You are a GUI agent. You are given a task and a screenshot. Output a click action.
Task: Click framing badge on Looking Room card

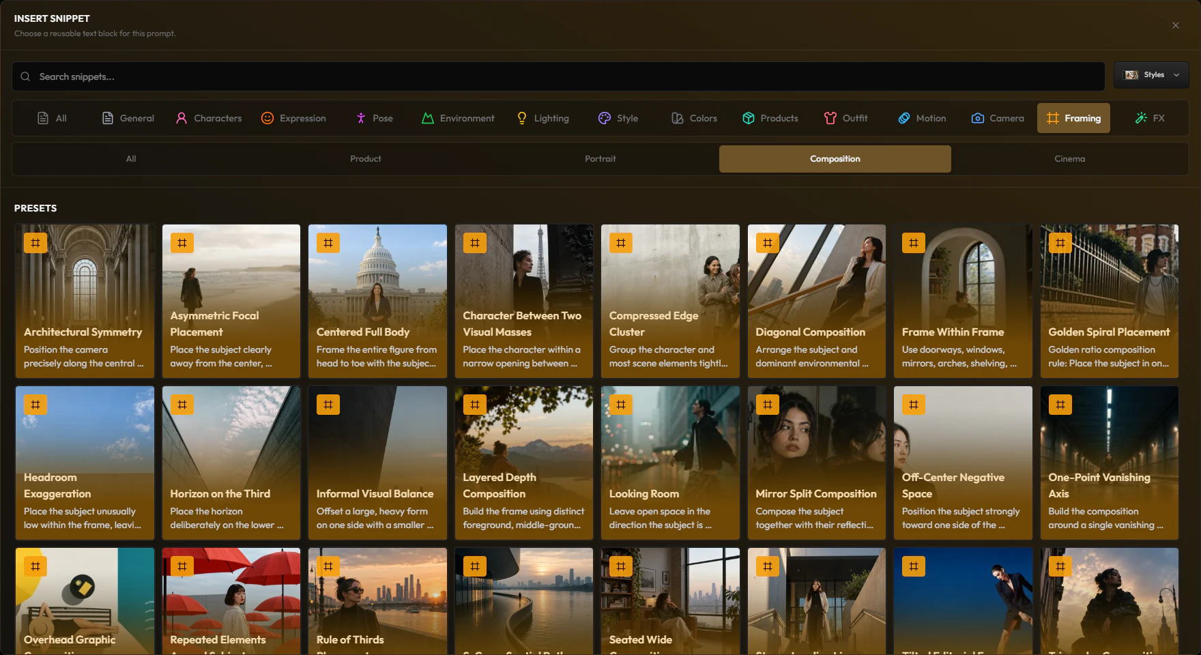point(621,405)
